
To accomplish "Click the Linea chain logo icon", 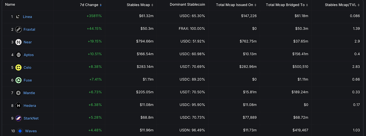I will (18, 17).
